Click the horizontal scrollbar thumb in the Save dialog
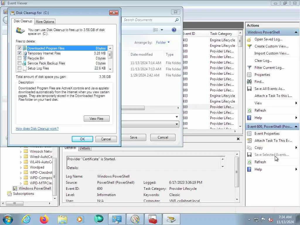This screenshot has width=300, height=225. tap(133, 108)
